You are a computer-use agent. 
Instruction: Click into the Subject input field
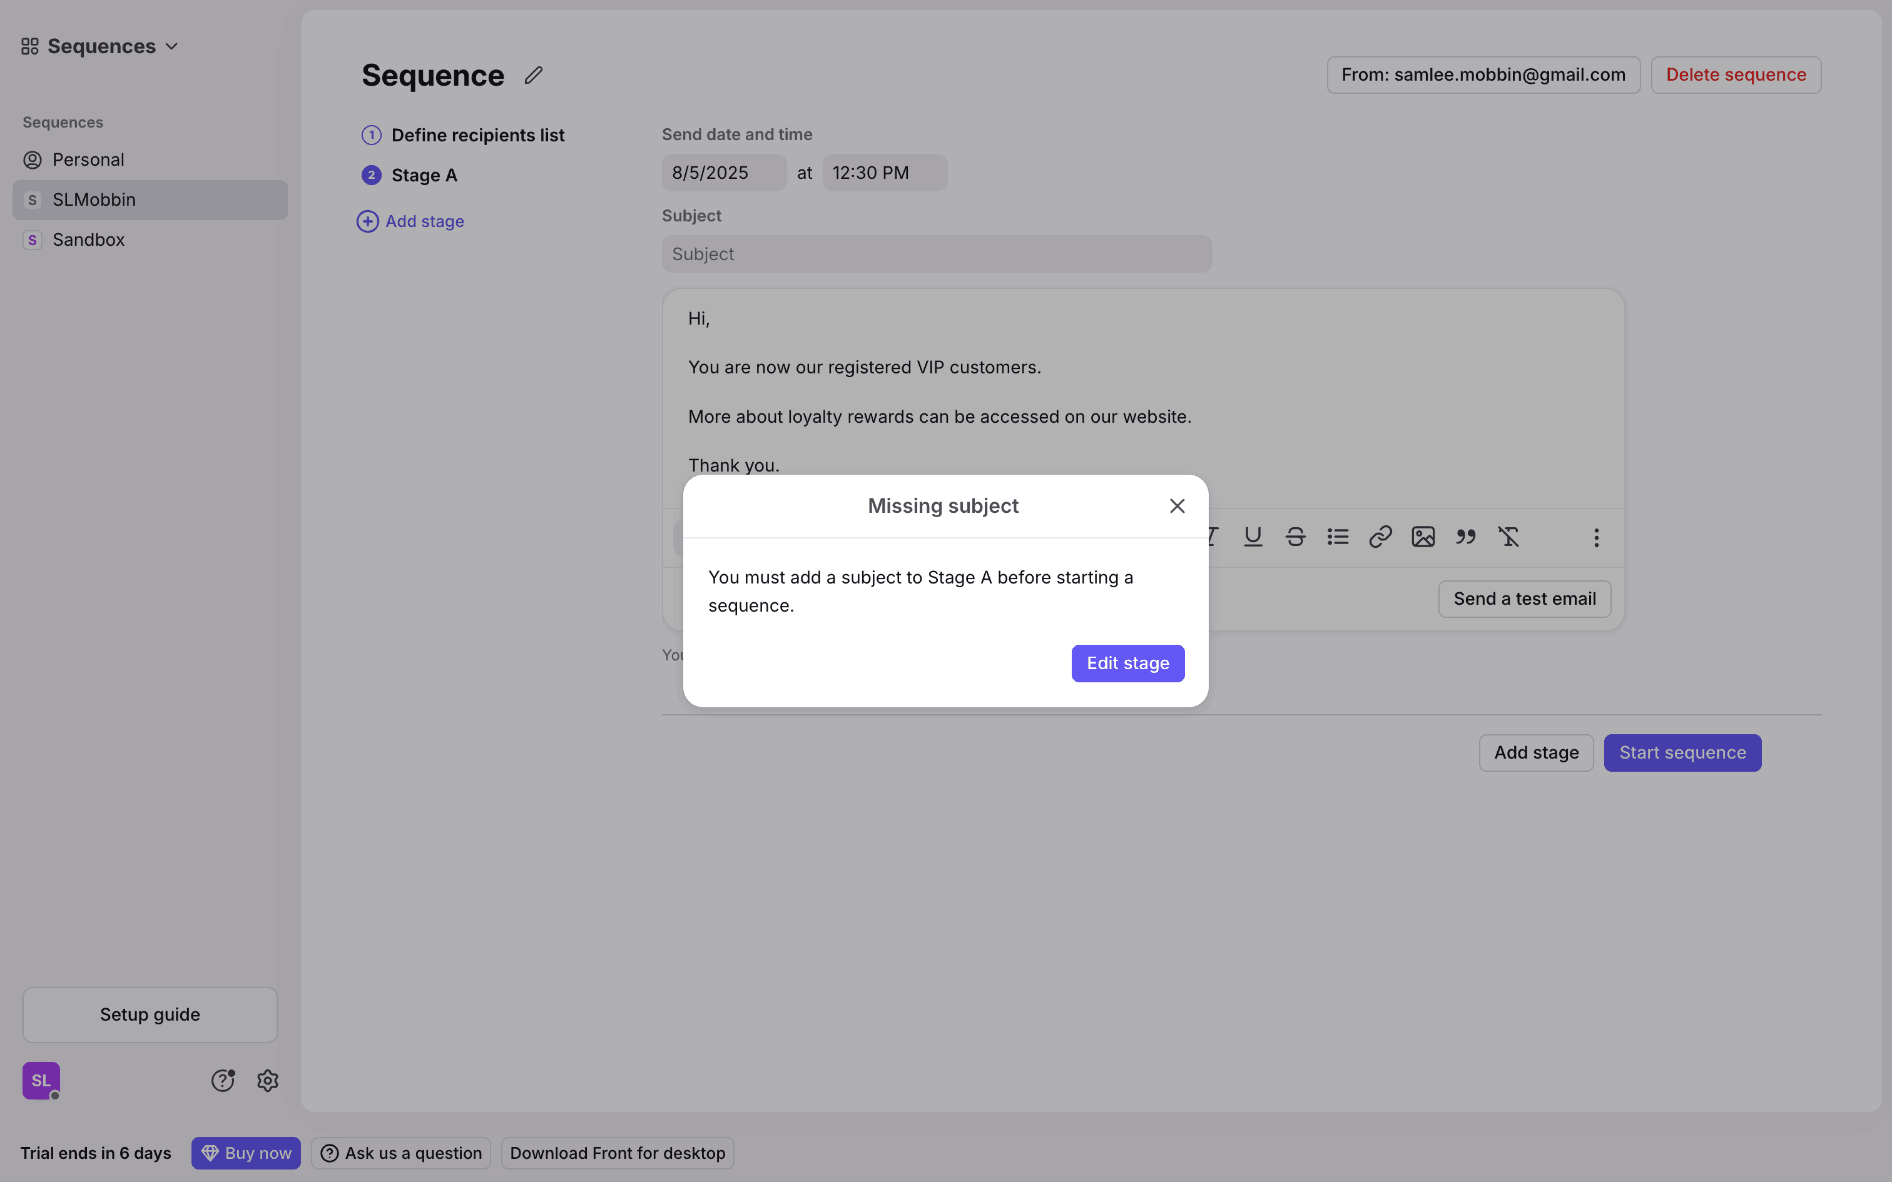[936, 254]
